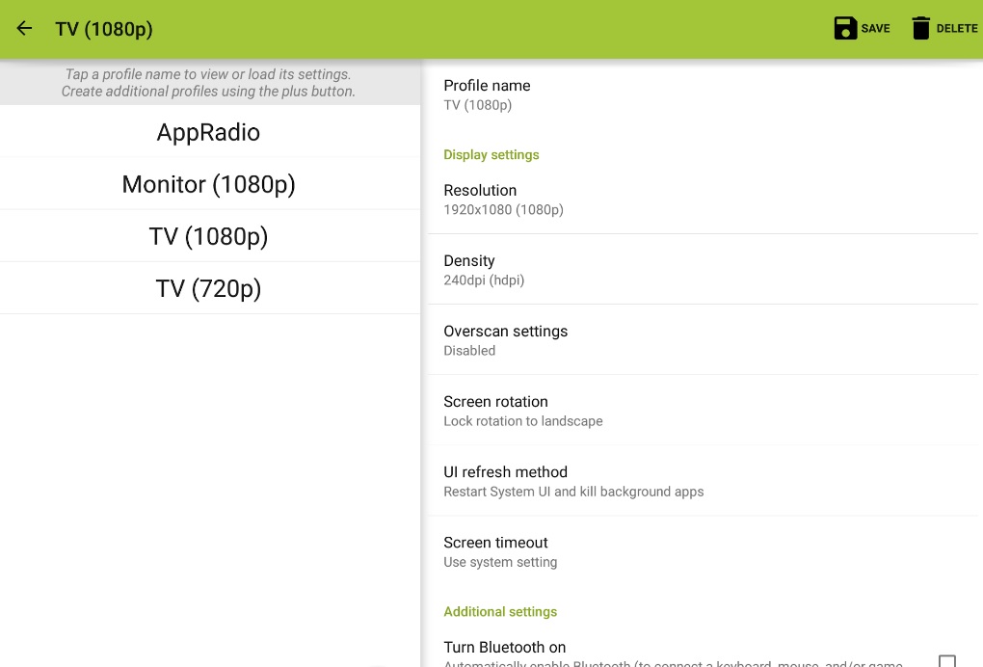This screenshot has height=667, width=983.
Task: Click the 'Restart System UI and kill background apps' value
Action: click(573, 492)
